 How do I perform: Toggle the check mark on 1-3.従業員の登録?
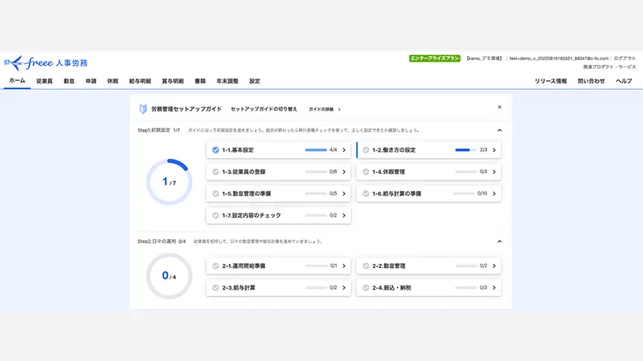(x=215, y=172)
